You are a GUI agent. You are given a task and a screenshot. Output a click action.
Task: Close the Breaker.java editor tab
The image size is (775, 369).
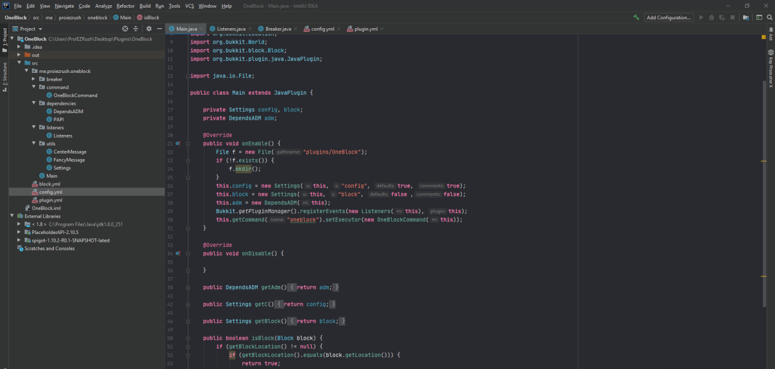(296, 29)
